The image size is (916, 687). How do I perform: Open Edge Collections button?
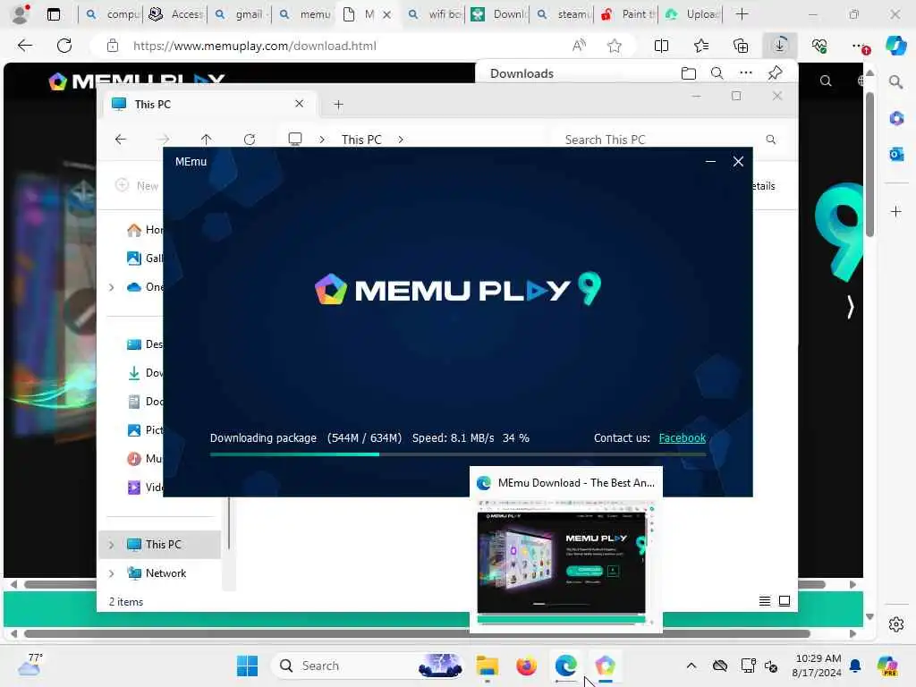(740, 46)
